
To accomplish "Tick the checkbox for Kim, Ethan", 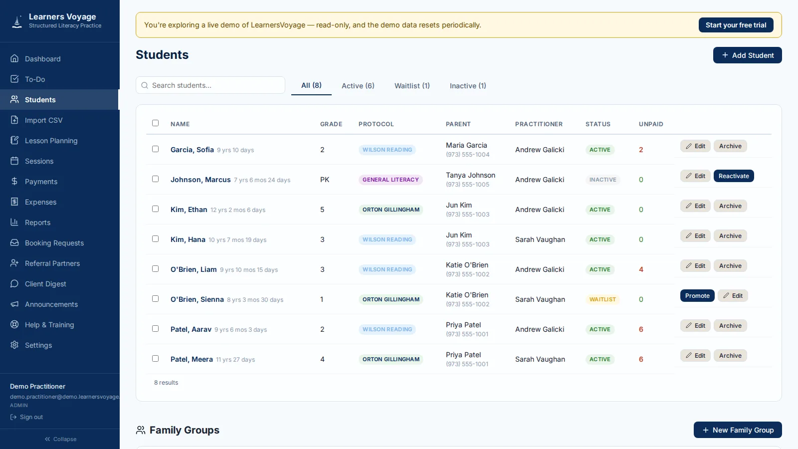I will [155, 209].
